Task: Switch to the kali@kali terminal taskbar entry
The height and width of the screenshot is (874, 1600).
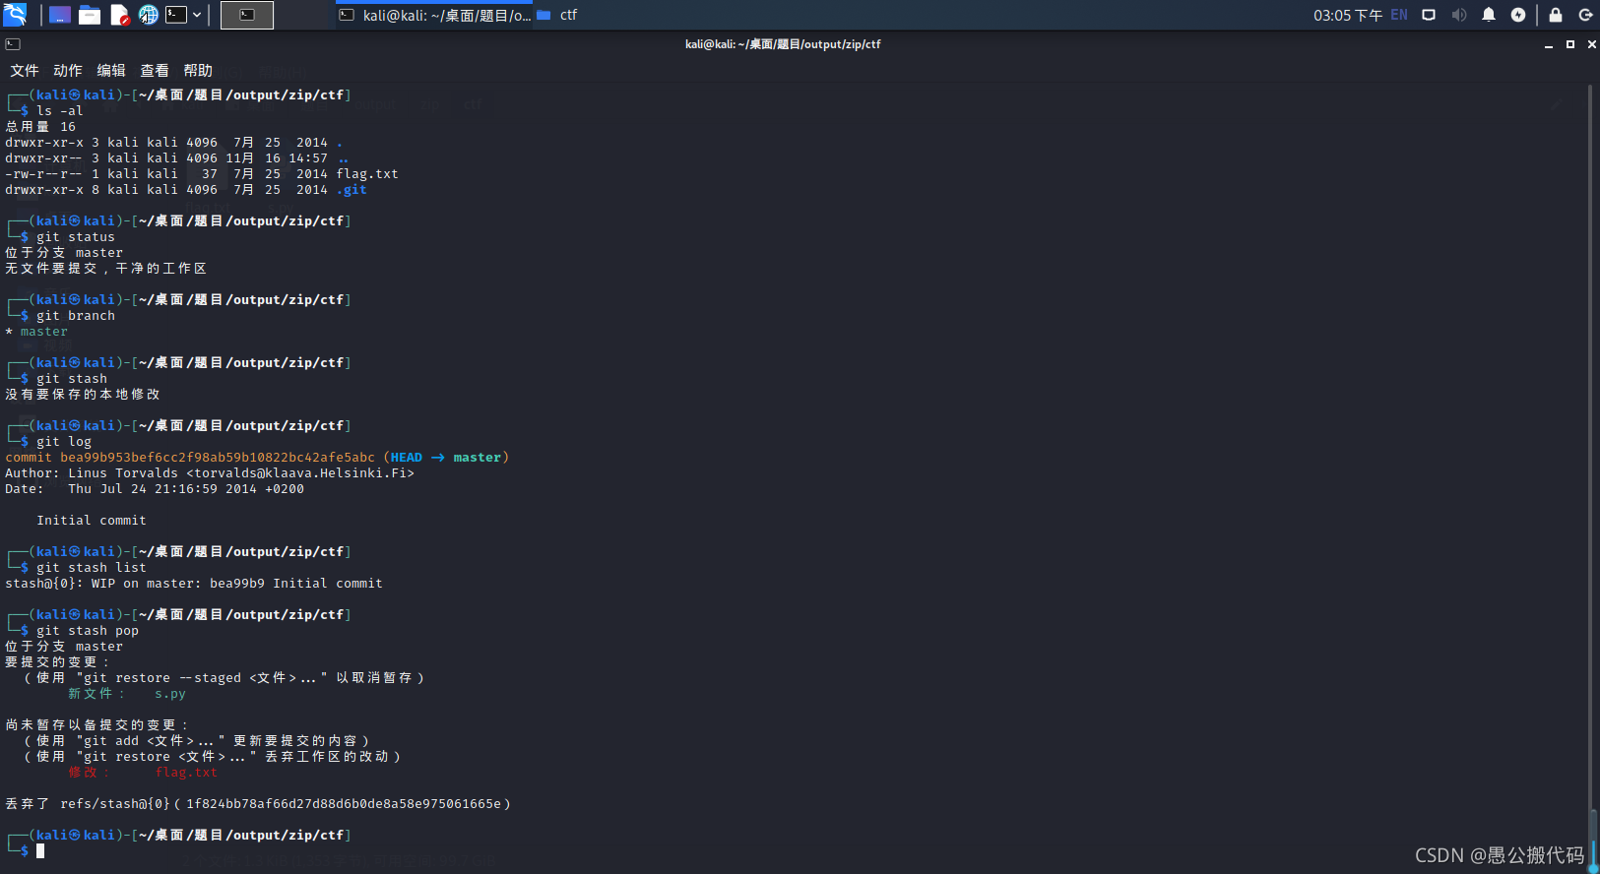Action: pyautogui.click(x=434, y=15)
